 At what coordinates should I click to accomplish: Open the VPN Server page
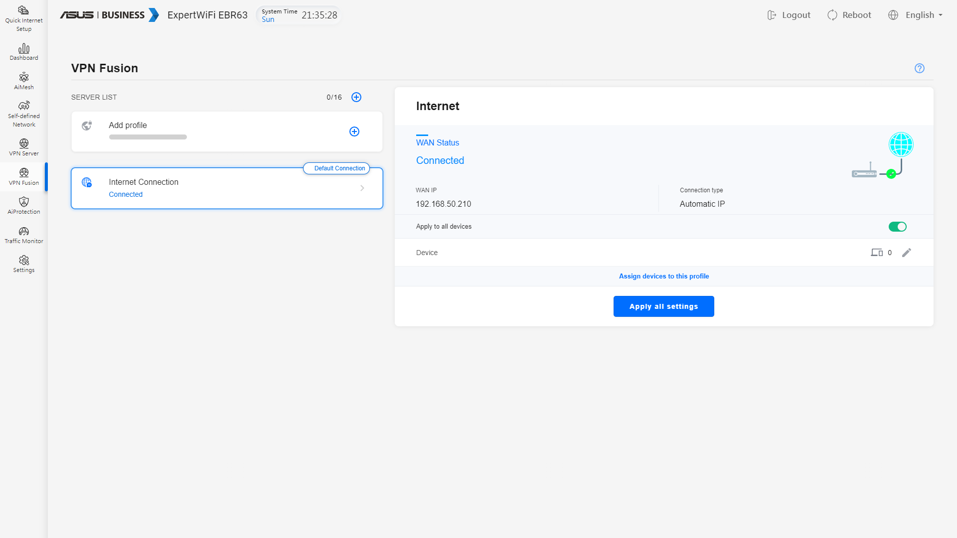23,147
